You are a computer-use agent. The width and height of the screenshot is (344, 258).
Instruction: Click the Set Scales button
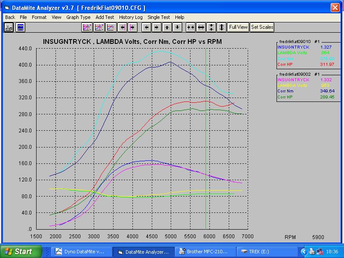[x=262, y=27]
